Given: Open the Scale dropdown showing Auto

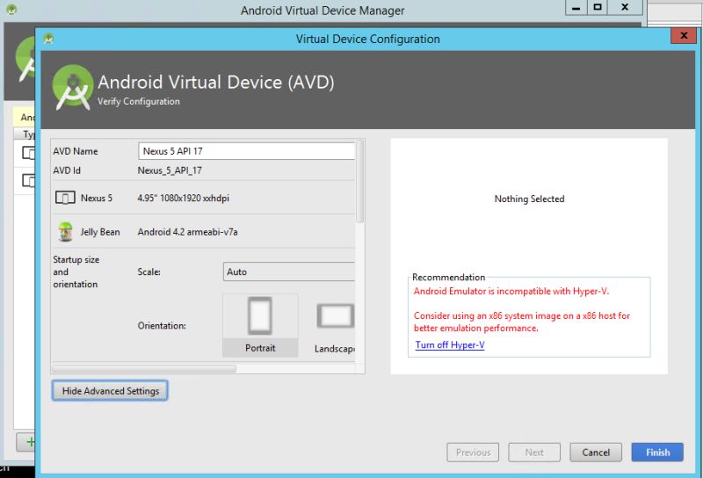Looking at the screenshot, I should [x=289, y=272].
